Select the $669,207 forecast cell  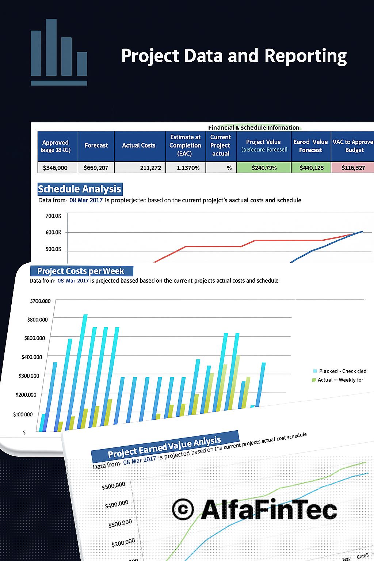[96, 168]
